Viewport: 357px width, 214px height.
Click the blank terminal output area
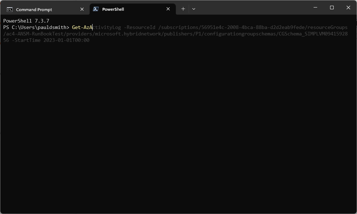179,127
